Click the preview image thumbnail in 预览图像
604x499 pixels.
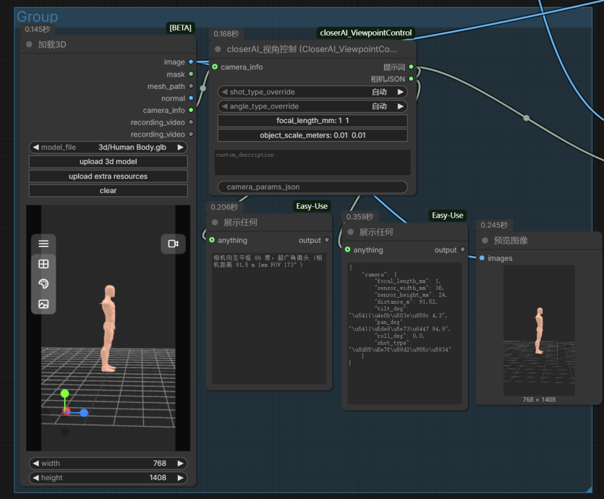point(539,330)
